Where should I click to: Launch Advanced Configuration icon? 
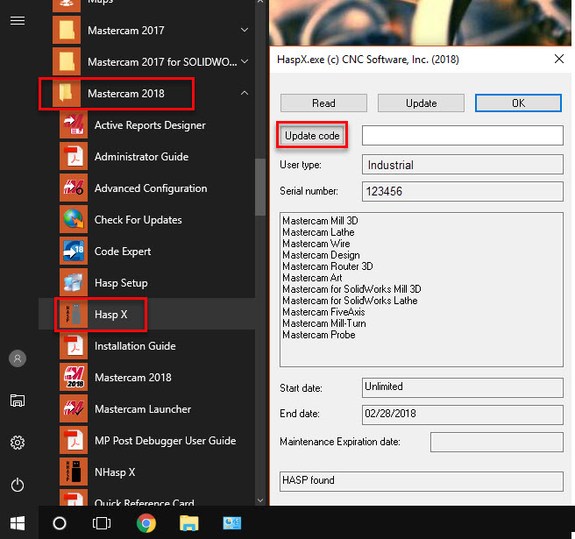[74, 188]
